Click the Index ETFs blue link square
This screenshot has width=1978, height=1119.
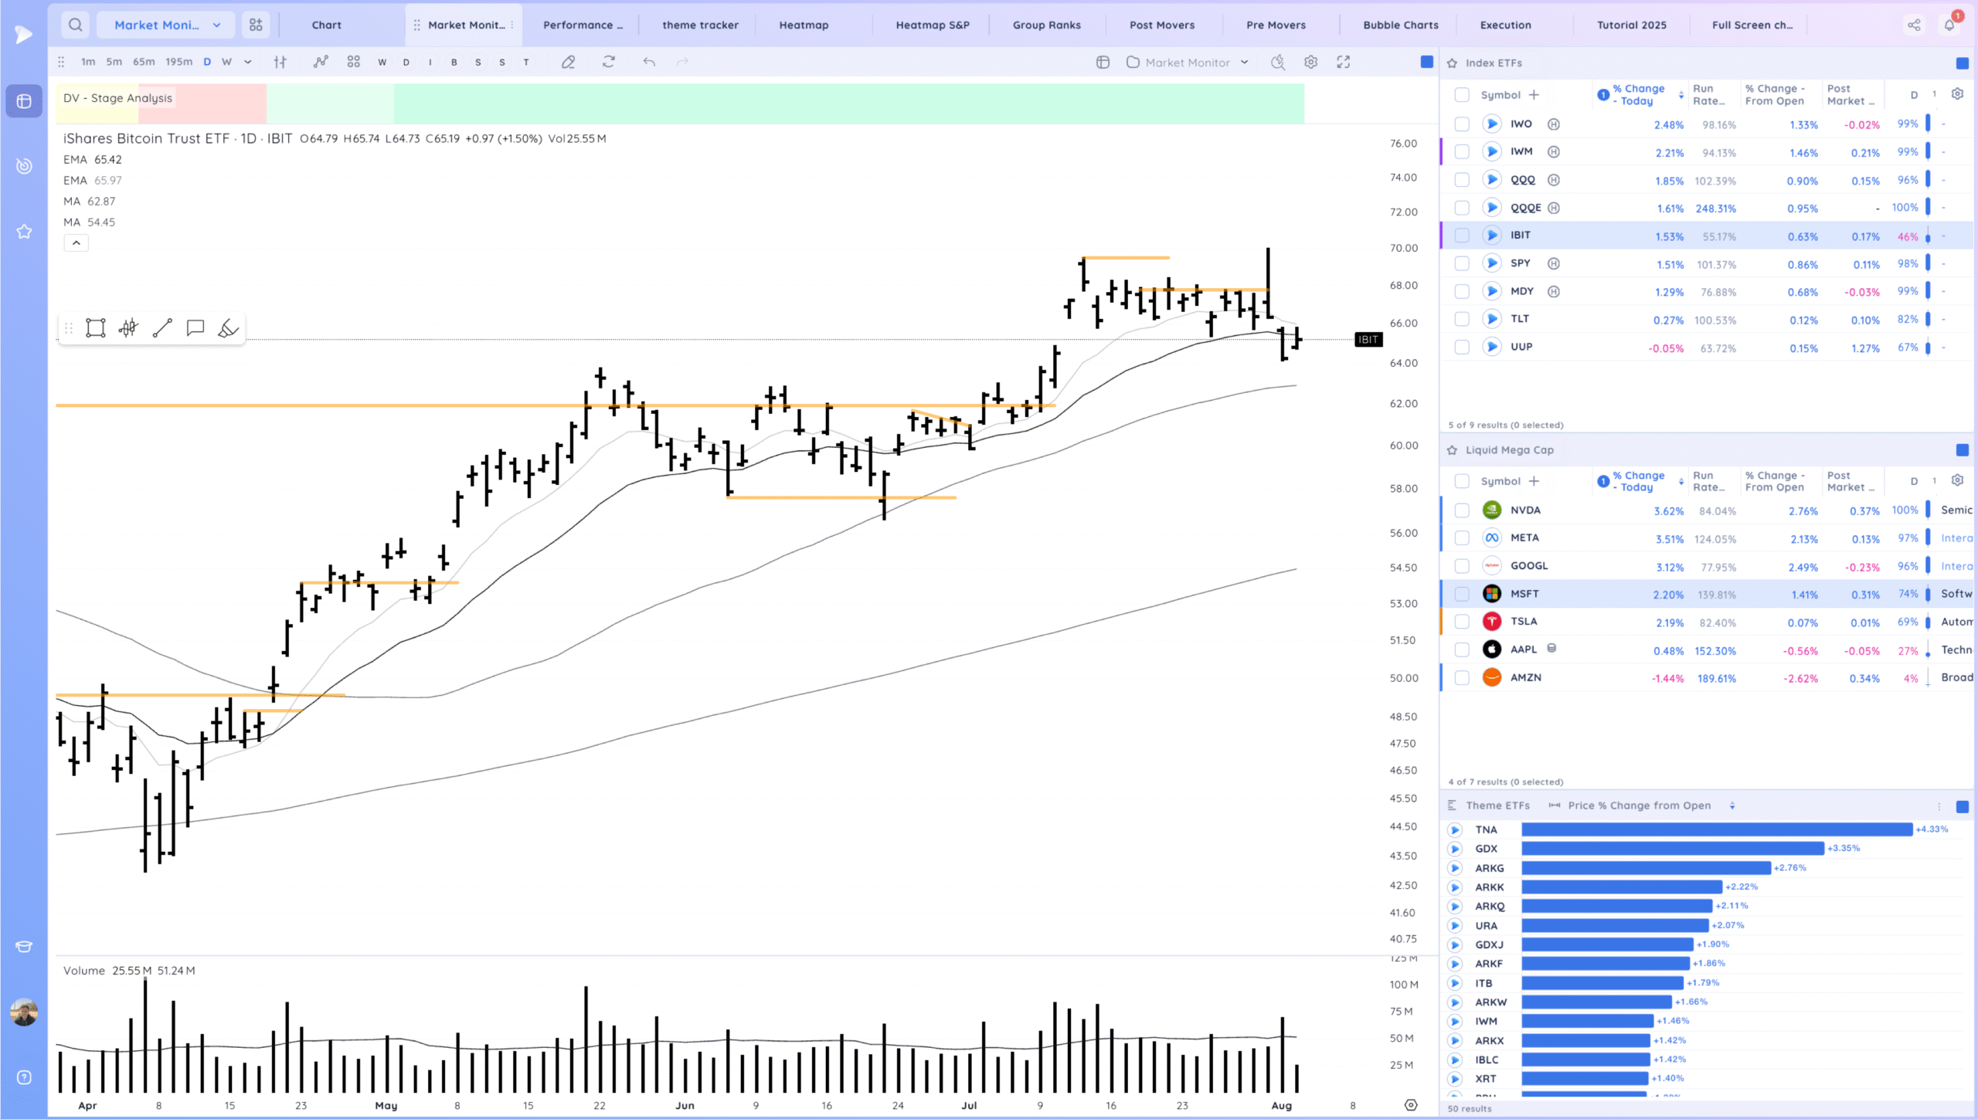(x=1962, y=63)
